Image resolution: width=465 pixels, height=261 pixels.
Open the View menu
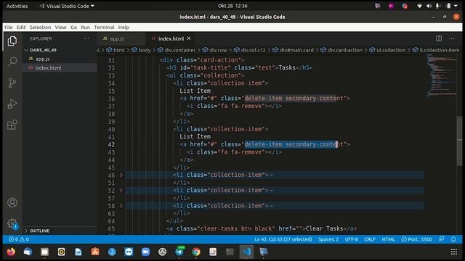60,28
